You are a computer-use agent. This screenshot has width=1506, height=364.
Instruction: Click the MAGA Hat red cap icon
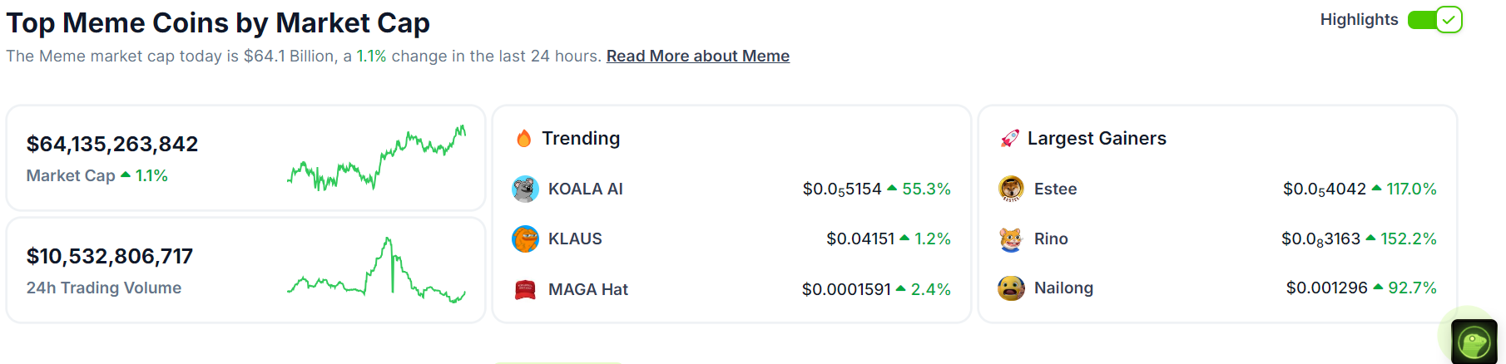coord(525,289)
